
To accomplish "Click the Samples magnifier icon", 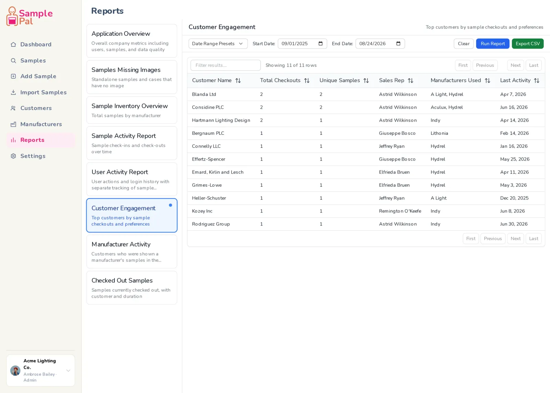I will tap(13, 61).
